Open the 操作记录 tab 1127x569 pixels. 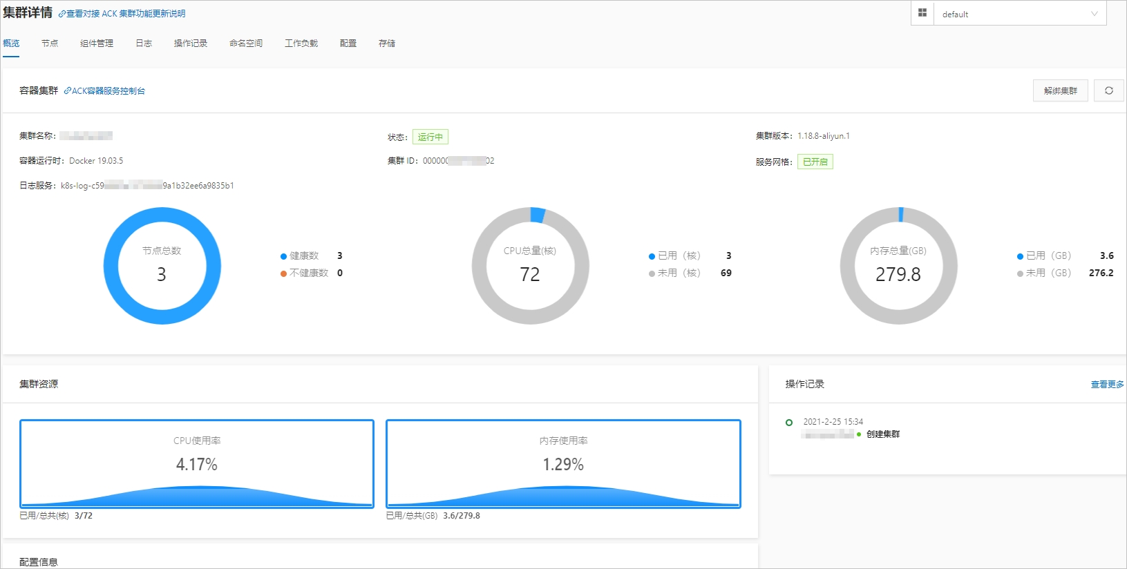pos(191,43)
